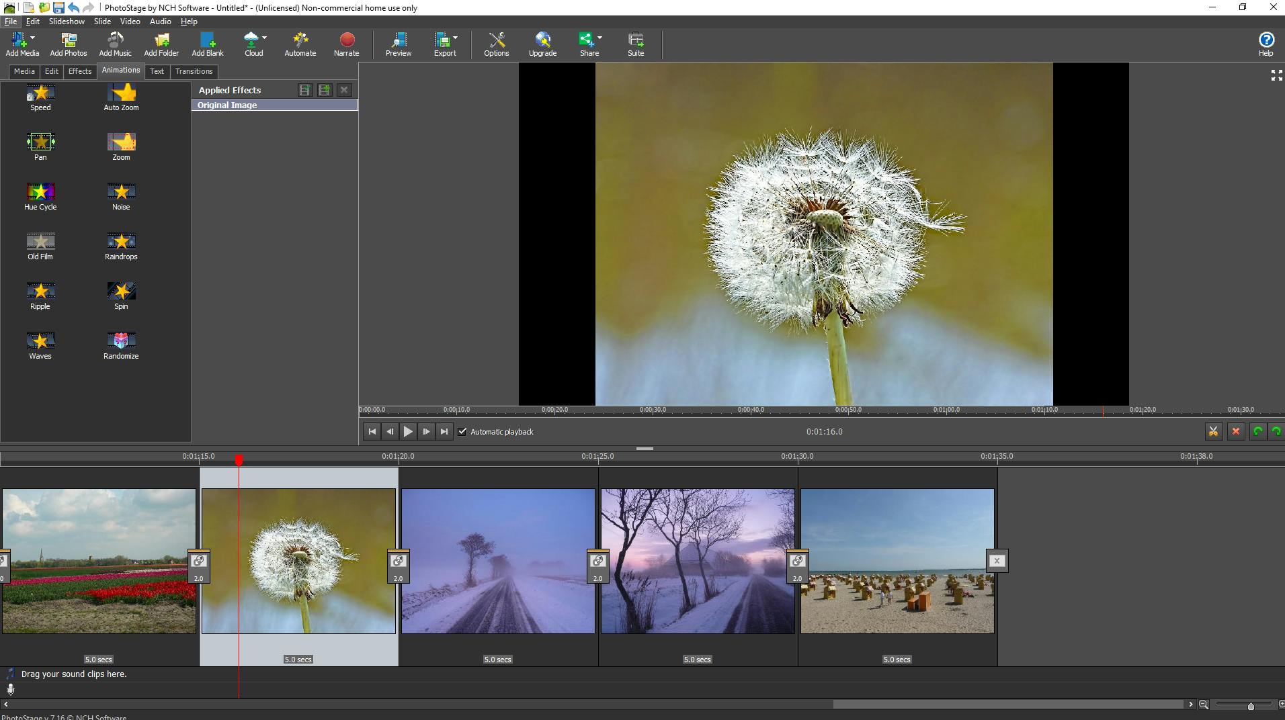Switch to the Transitions tab

click(x=194, y=71)
